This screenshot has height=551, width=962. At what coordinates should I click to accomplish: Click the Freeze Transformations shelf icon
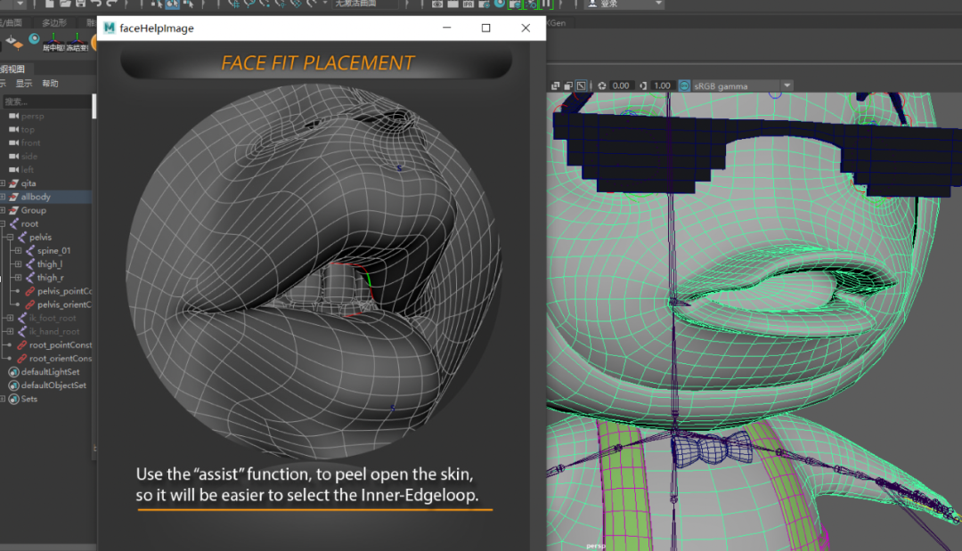pos(77,40)
